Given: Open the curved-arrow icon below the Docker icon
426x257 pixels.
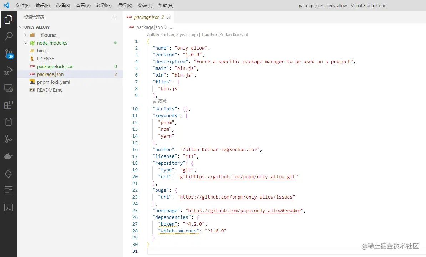Looking at the screenshot, I should (x=9, y=174).
